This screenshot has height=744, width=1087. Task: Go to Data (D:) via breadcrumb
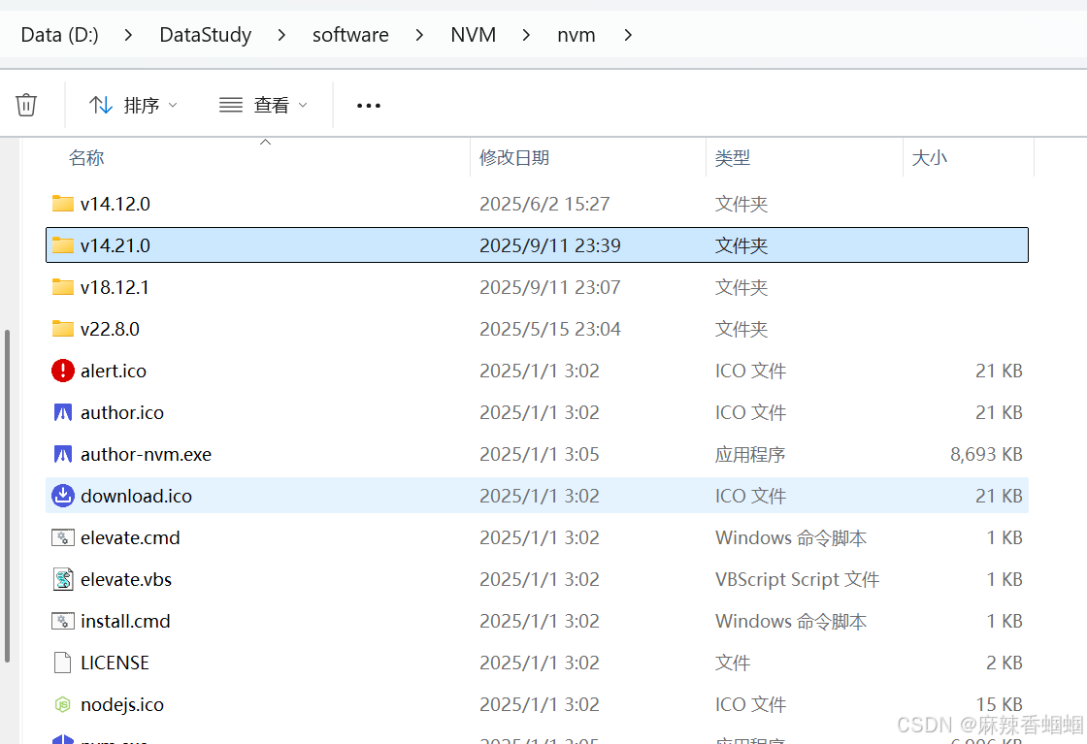tap(58, 34)
